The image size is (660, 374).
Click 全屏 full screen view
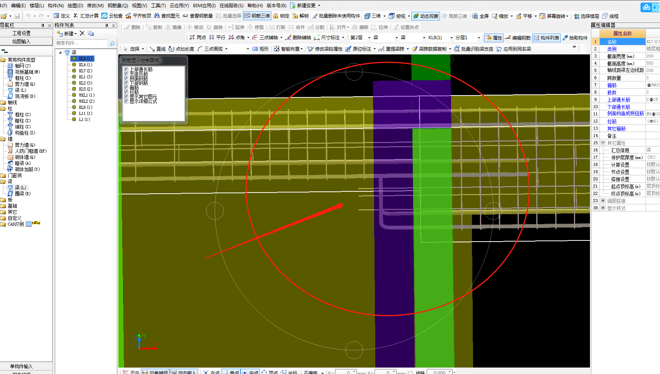[x=480, y=16]
